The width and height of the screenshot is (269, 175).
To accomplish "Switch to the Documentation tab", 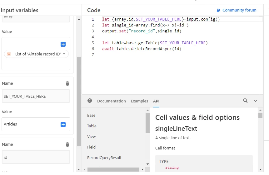I will [x=112, y=101].
